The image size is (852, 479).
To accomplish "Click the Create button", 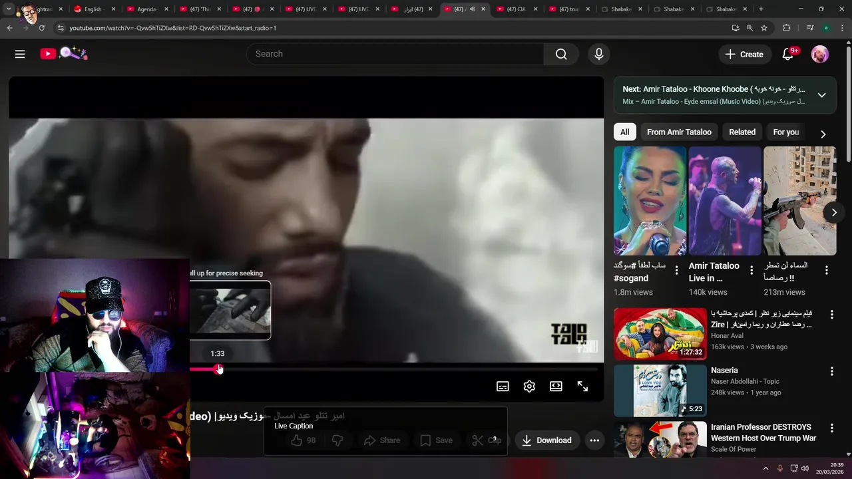I will point(745,55).
